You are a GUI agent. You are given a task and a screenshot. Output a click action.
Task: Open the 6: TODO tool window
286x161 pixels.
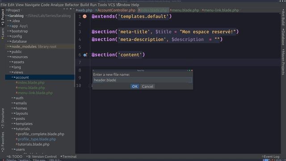[15, 157]
